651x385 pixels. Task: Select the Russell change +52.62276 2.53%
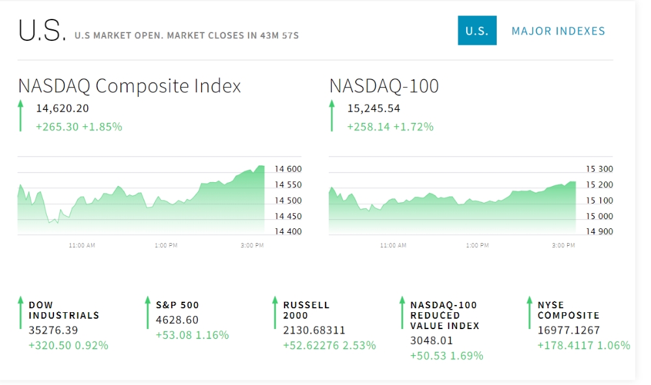tap(329, 345)
